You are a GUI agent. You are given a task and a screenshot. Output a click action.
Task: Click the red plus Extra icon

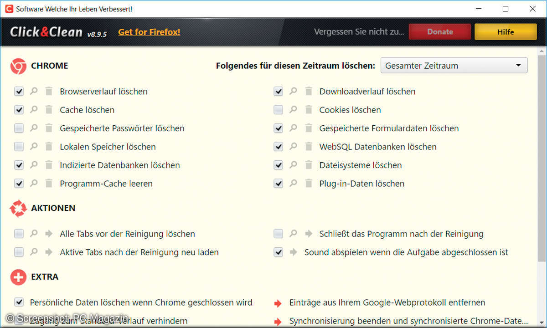tap(18, 277)
